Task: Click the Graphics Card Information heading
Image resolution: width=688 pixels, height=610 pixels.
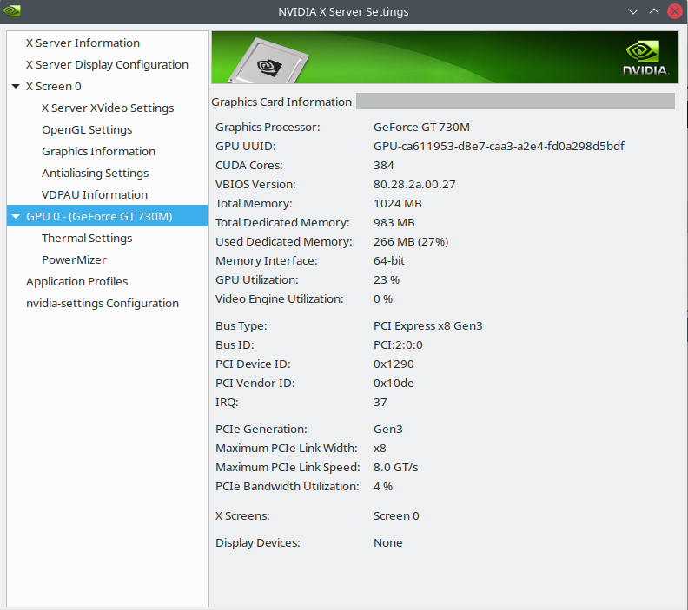Action: pyautogui.click(x=281, y=102)
